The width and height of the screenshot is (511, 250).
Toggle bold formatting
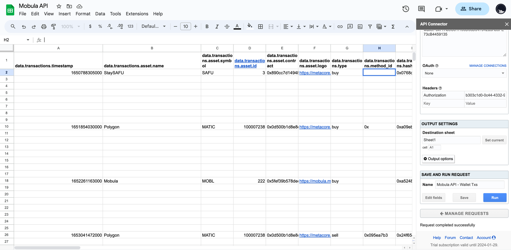pos(207,26)
